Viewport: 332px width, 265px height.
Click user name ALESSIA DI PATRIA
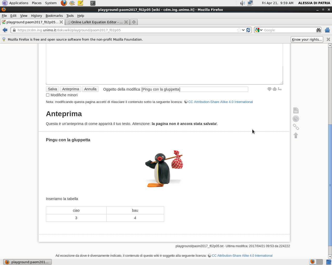click(x=314, y=3)
